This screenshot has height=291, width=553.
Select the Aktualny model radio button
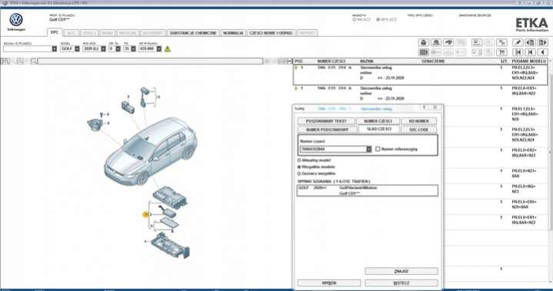point(299,160)
